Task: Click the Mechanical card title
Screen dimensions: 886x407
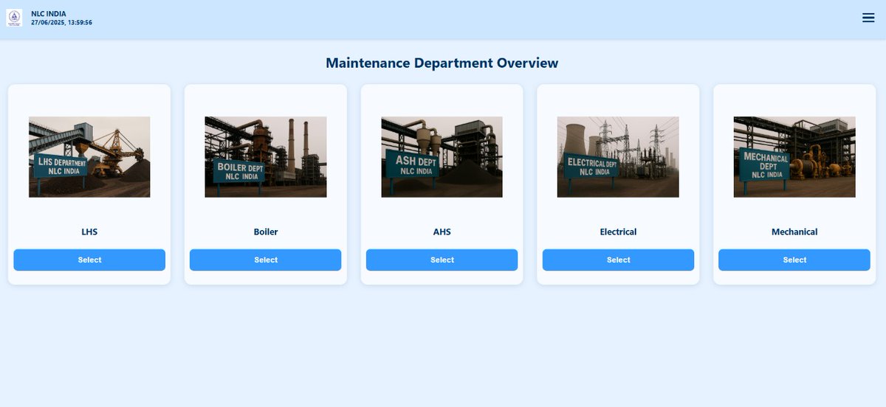Action: pyautogui.click(x=794, y=232)
